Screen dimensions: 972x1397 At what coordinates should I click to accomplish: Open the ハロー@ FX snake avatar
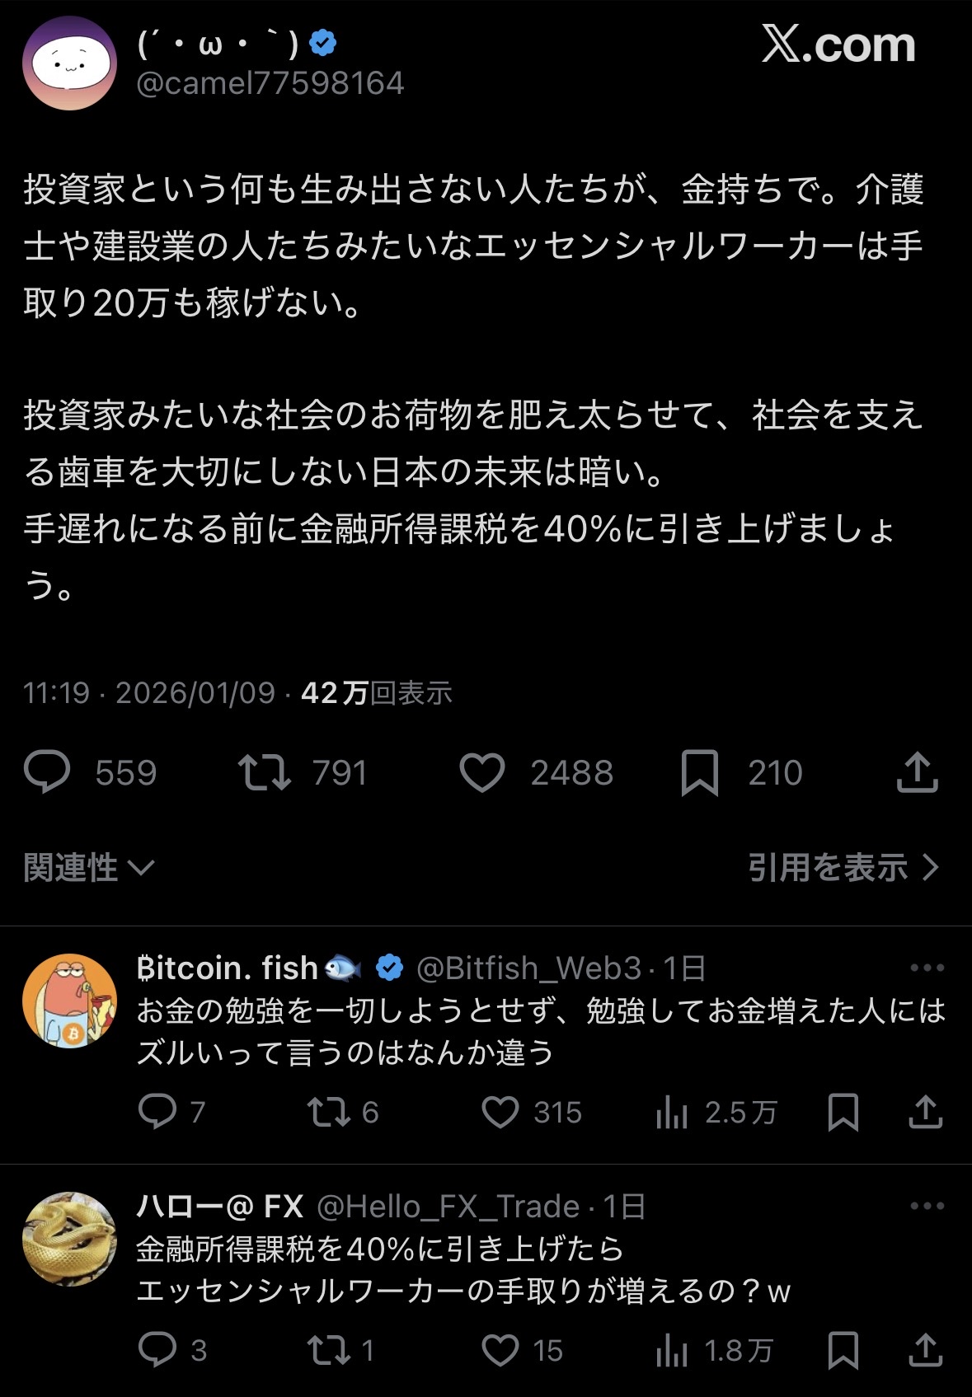pos(69,1239)
